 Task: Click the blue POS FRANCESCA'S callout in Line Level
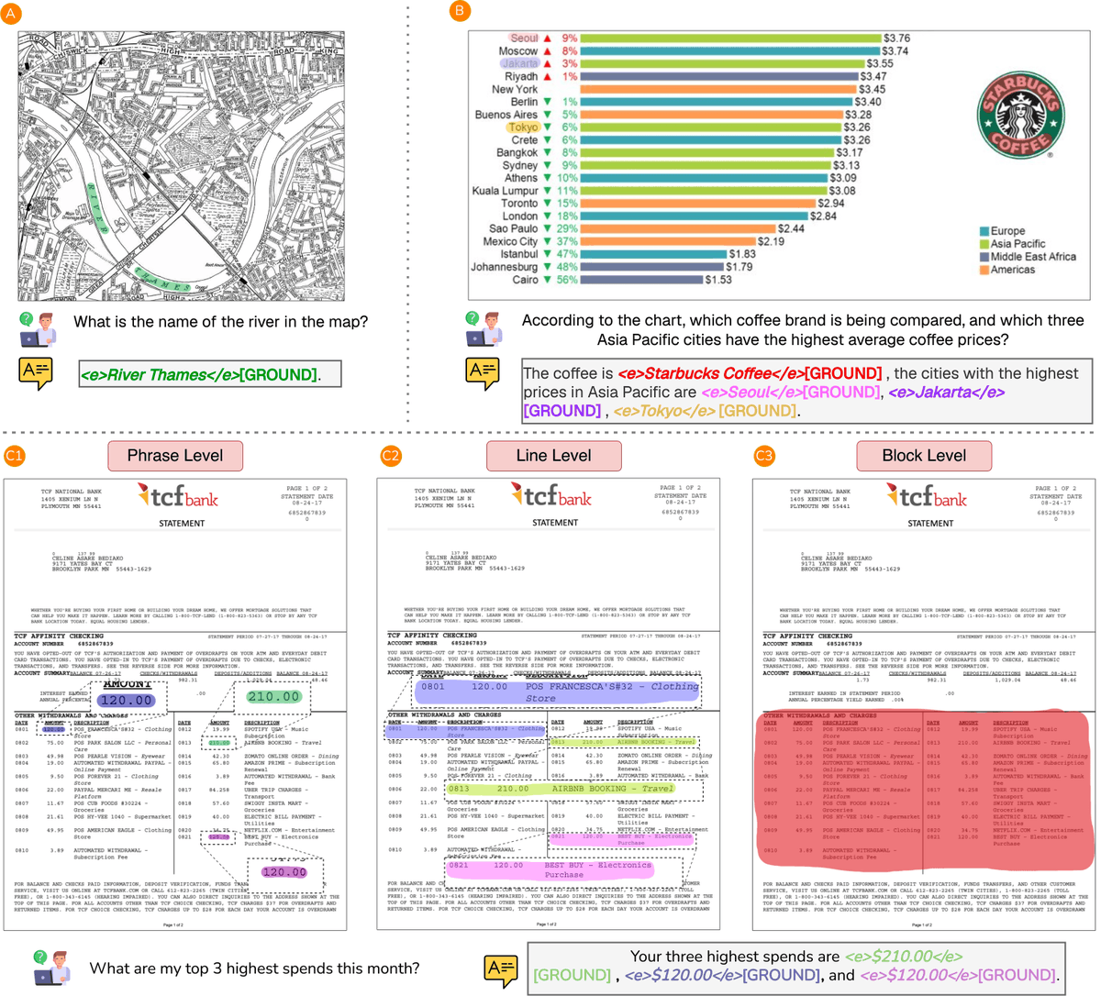[x=557, y=692]
